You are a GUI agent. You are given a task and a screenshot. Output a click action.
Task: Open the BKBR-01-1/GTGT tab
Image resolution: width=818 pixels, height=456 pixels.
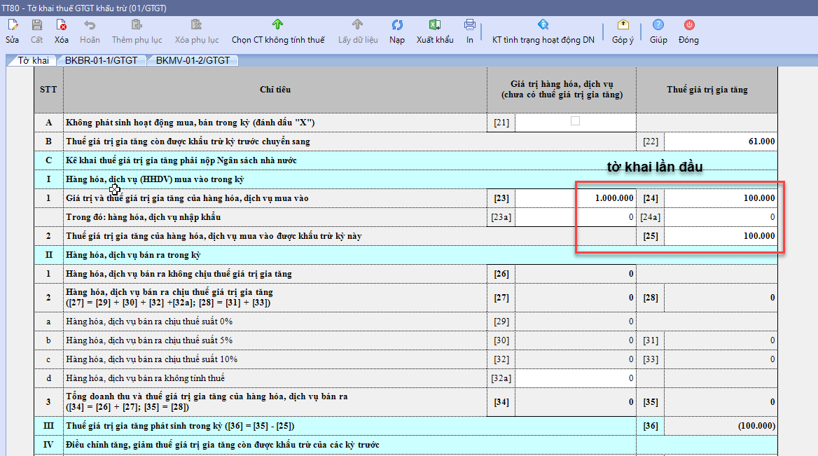pyautogui.click(x=102, y=60)
